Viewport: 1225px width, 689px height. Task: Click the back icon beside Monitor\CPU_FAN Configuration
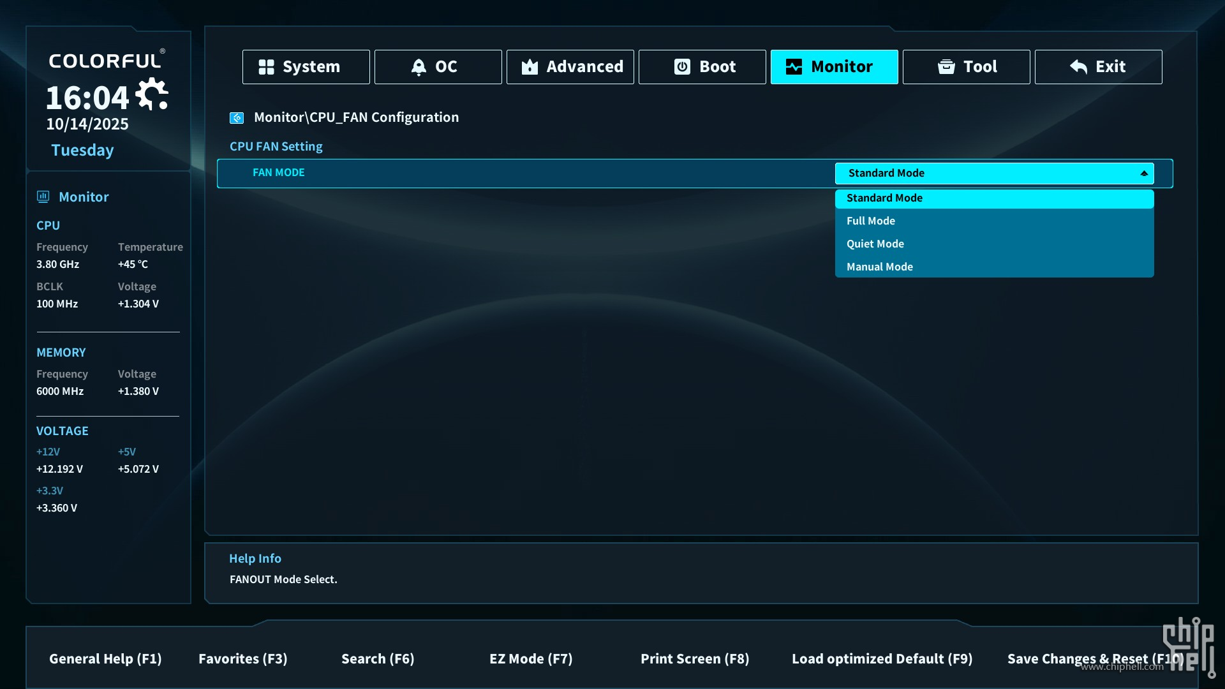pos(237,118)
